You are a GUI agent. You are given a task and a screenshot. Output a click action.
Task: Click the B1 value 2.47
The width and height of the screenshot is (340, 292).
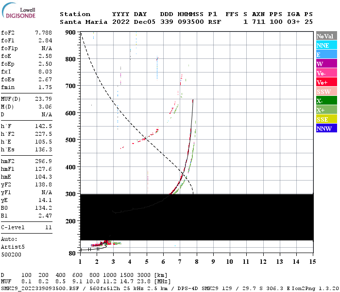pos(45,216)
